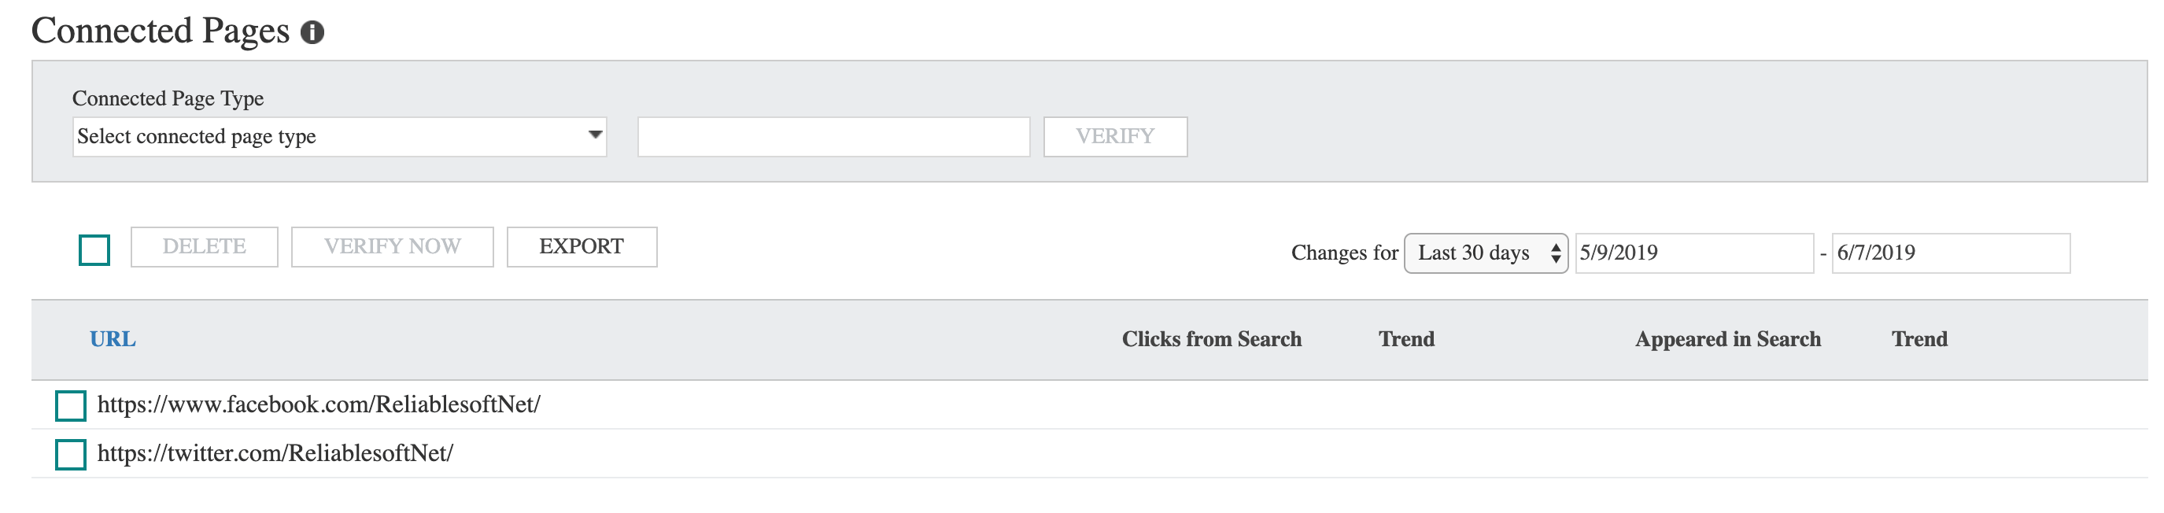This screenshot has height=513, width=2164.
Task: Open the Twitter ReliablesoftNet URL
Action: (275, 453)
